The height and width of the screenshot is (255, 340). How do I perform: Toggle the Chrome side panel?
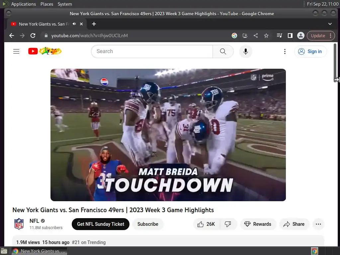290,36
